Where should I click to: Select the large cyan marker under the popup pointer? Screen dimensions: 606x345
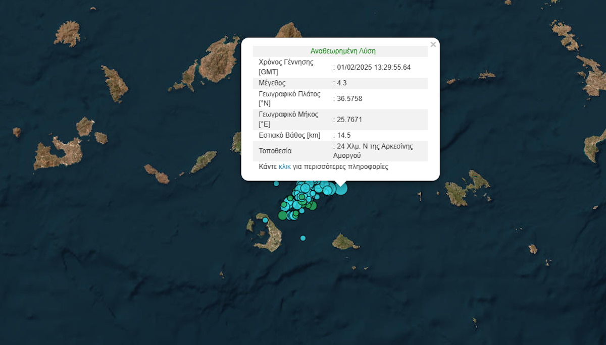(341, 189)
